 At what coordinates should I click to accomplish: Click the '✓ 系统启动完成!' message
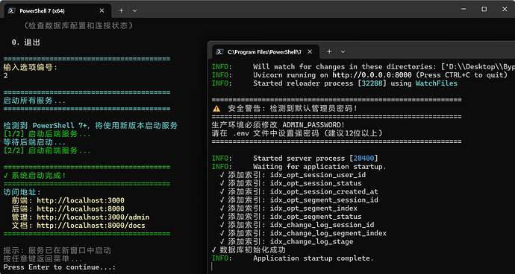(x=34, y=176)
